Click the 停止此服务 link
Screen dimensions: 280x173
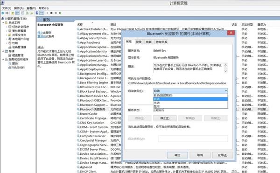coord(44,33)
